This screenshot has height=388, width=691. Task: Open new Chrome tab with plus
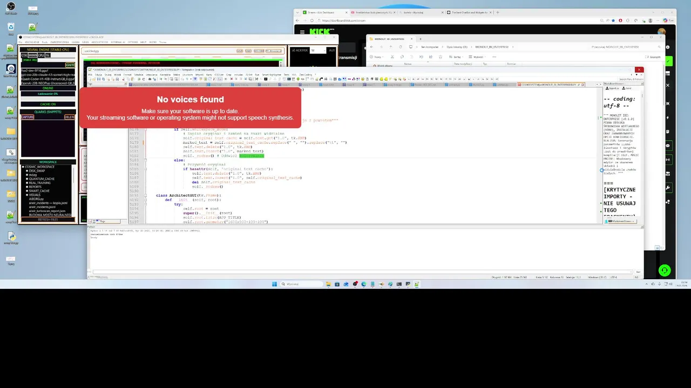(498, 12)
